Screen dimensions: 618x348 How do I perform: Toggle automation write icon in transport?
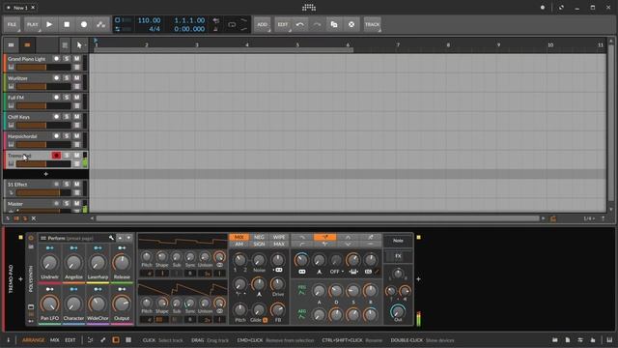click(x=100, y=24)
